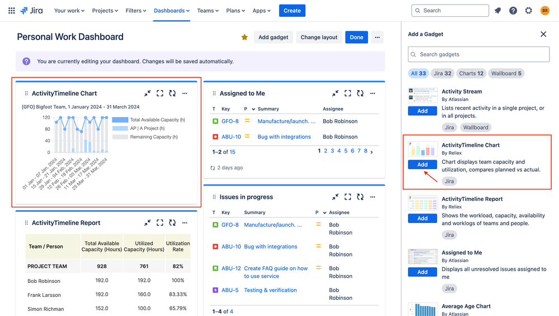Focus the Search gadgets field
The height and width of the screenshot is (316, 559).
click(478, 54)
